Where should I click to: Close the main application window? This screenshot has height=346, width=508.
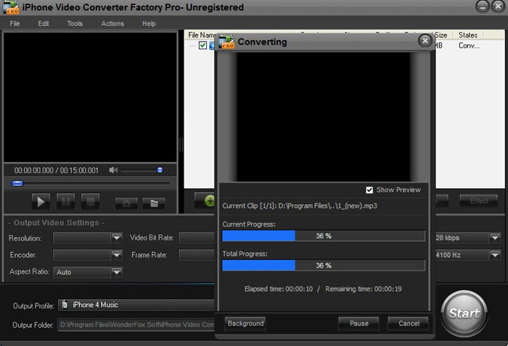(498, 7)
